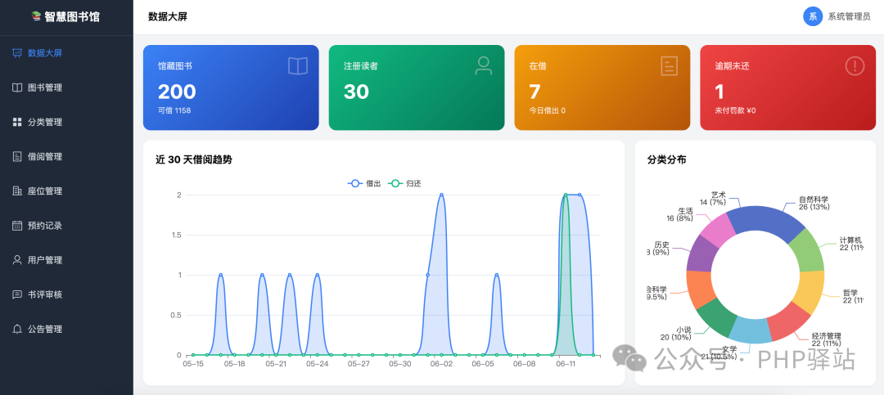The height and width of the screenshot is (395, 884).
Task: Select 座位管理 in the sidebar
Action: (66, 191)
